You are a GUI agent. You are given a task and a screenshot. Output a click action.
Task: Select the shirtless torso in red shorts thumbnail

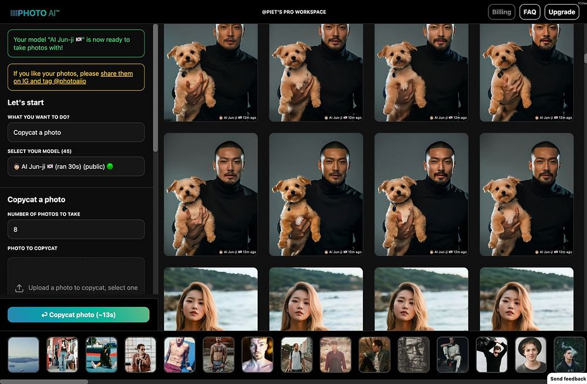(x=179, y=355)
